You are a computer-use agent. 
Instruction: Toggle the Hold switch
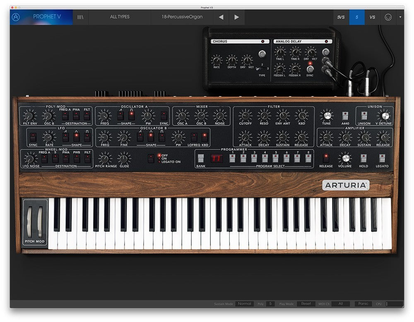click(x=363, y=159)
